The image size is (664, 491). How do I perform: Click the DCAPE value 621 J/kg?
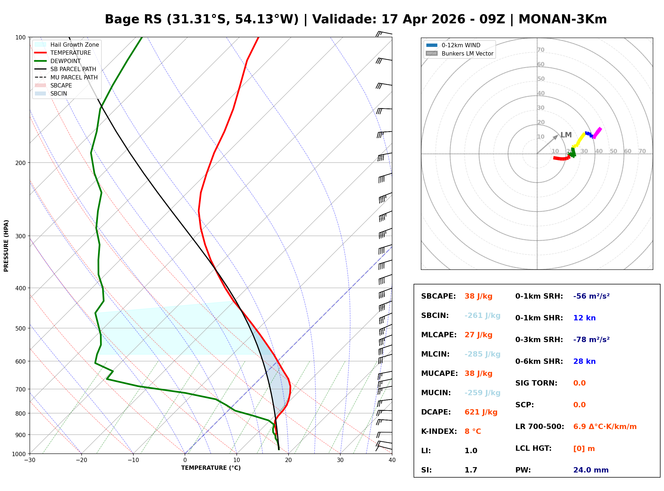point(481,412)
